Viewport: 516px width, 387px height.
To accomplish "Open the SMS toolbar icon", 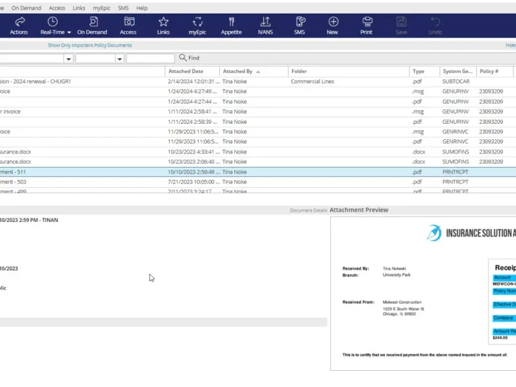I will click(300, 22).
